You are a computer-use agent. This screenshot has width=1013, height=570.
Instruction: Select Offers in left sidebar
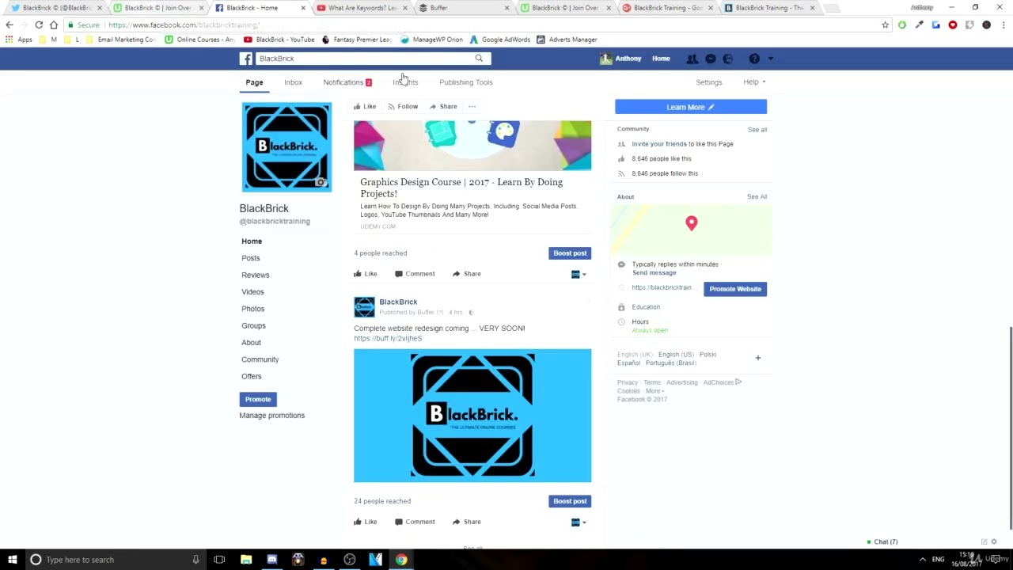[252, 376]
